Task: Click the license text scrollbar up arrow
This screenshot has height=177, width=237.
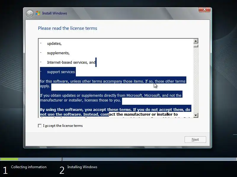Action: 196,41
